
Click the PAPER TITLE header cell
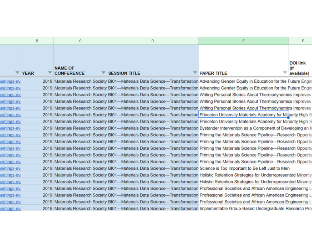coord(243,61)
